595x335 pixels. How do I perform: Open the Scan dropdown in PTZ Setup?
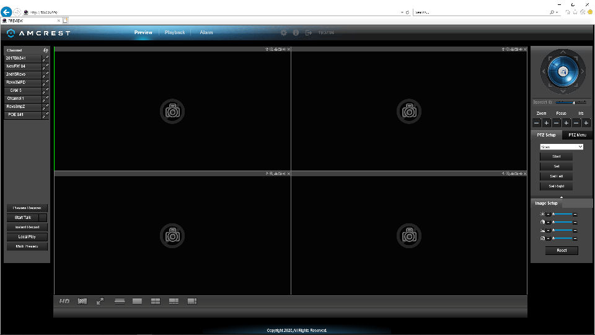[x=562, y=146]
